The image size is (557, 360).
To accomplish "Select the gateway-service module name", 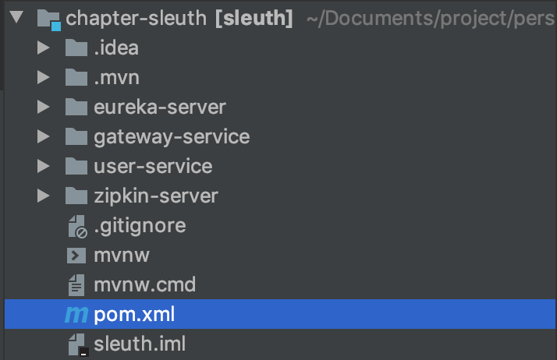I will click(172, 137).
